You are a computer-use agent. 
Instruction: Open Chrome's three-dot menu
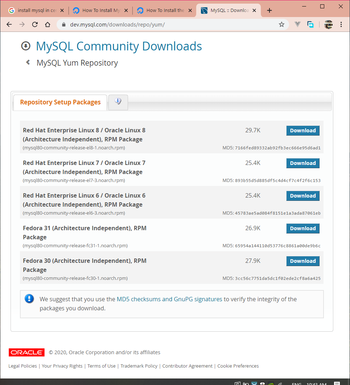(x=341, y=24)
